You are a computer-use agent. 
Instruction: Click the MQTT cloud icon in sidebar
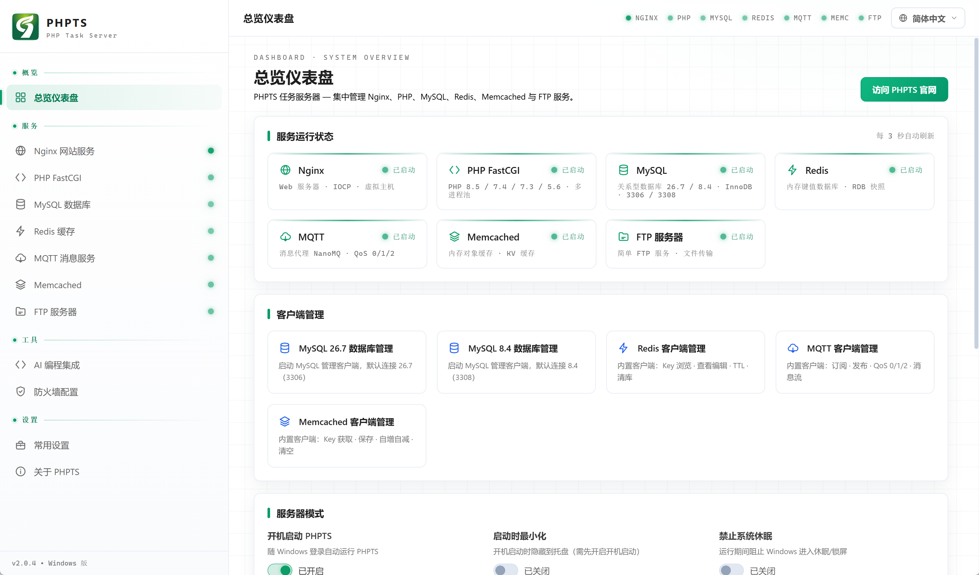point(21,258)
